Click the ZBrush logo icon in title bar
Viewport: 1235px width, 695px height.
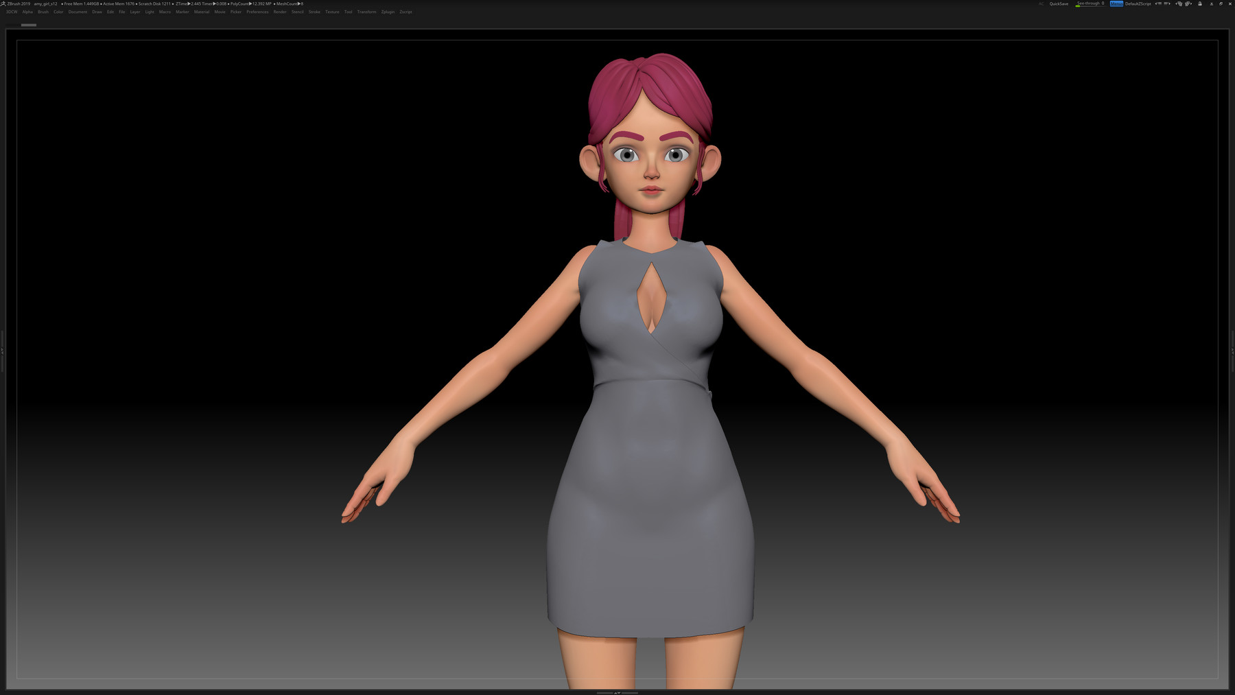pos(4,3)
